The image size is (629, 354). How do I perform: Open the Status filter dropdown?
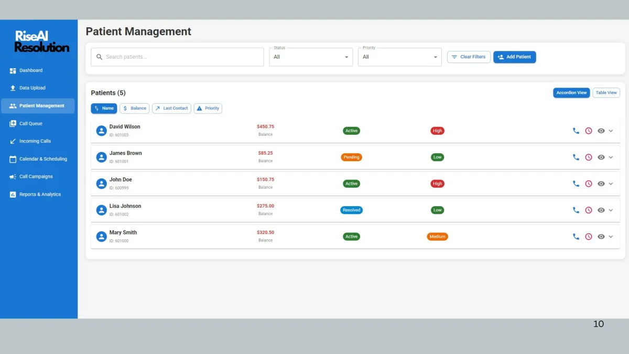311,57
